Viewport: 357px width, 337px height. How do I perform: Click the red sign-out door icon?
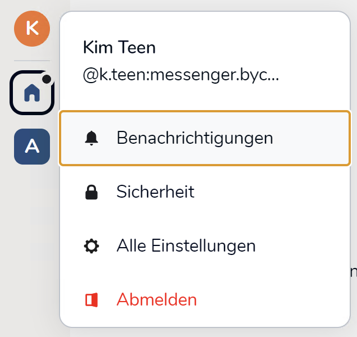(x=91, y=300)
